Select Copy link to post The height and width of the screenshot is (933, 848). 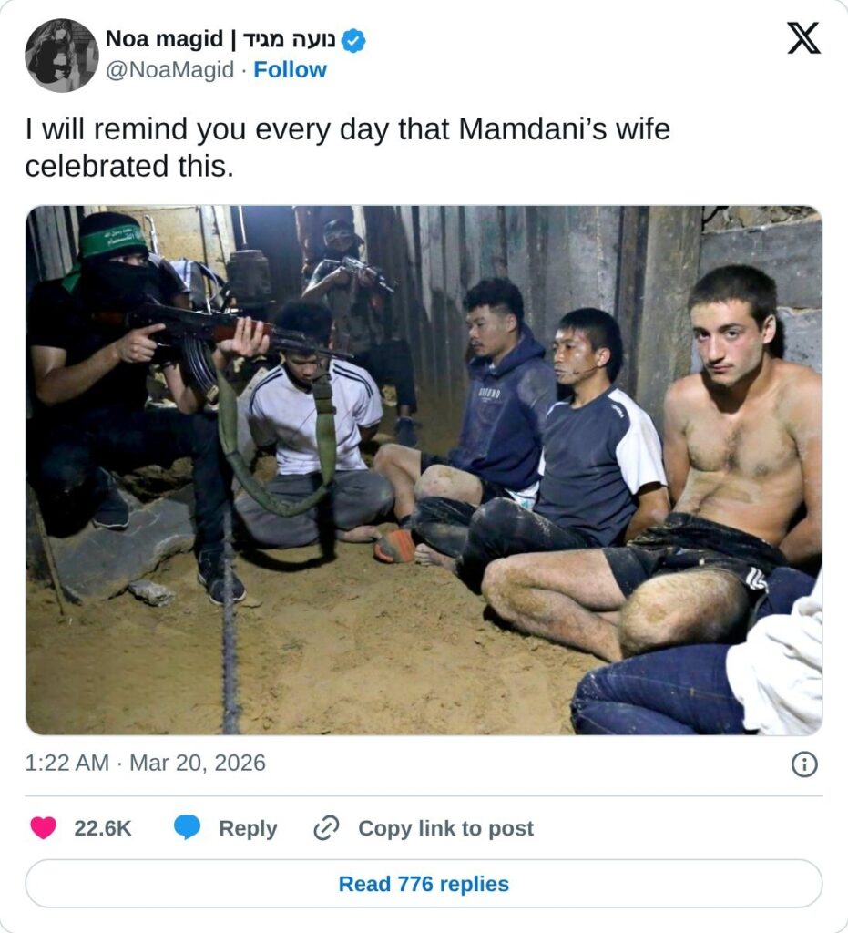[446, 828]
